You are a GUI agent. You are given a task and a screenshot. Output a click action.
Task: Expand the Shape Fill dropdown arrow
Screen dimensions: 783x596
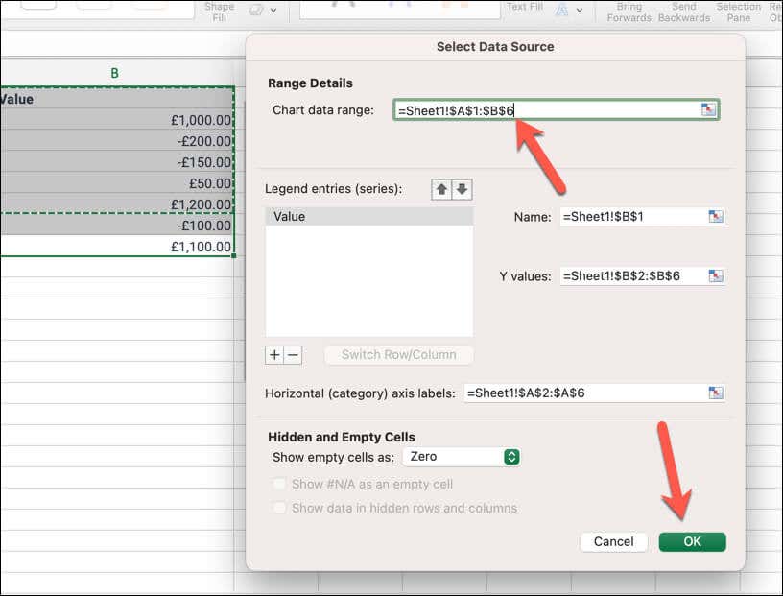[x=273, y=11]
